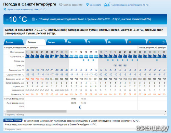The height and width of the screenshot is (133, 171).
Task: Click the airplane icon for airport archive
Action: pyautogui.click(x=5, y=9)
